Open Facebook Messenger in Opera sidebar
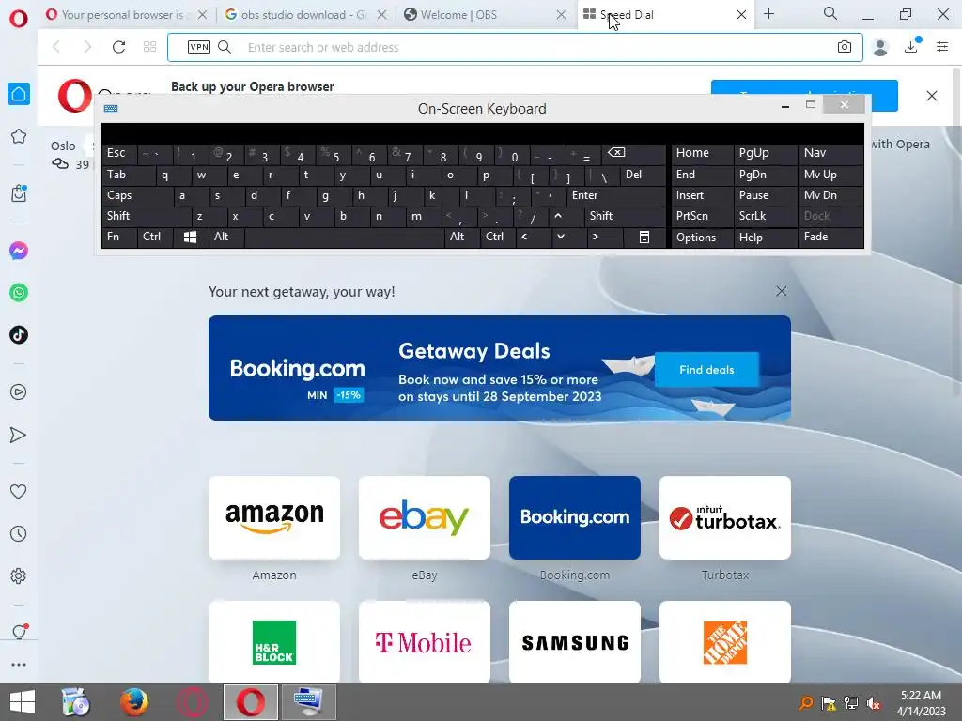Viewport: 962px width, 721px height. tap(19, 251)
